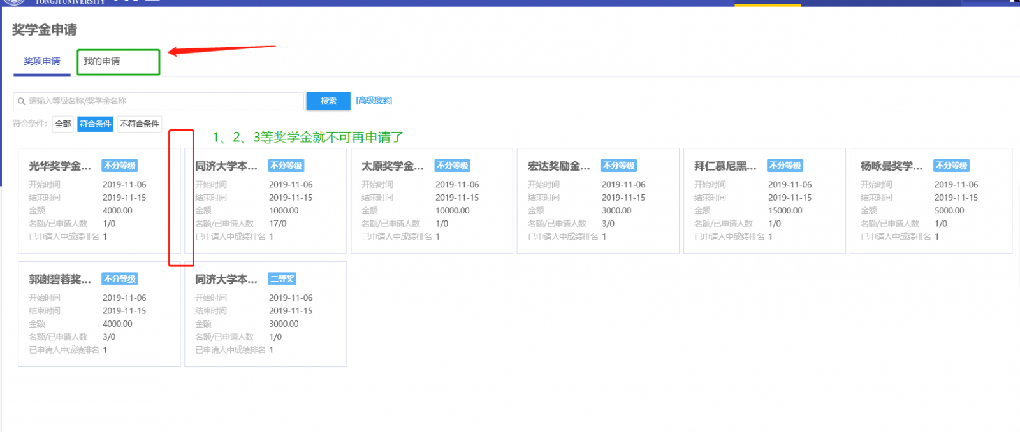
Task: Click the 3/0 quota on 郭谢碧蓉奖 card
Action: tap(109, 337)
